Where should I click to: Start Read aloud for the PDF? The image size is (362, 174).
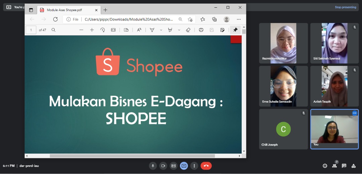point(139,30)
